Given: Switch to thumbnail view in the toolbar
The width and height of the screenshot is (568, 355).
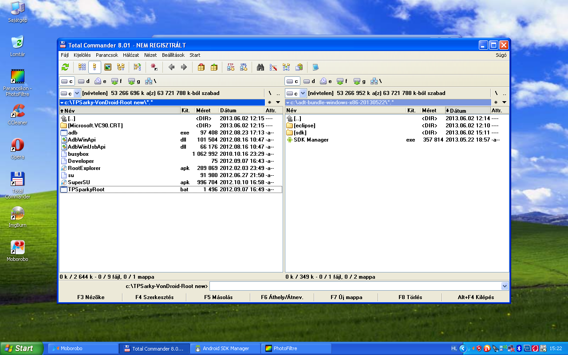Looking at the screenshot, I should [107, 67].
